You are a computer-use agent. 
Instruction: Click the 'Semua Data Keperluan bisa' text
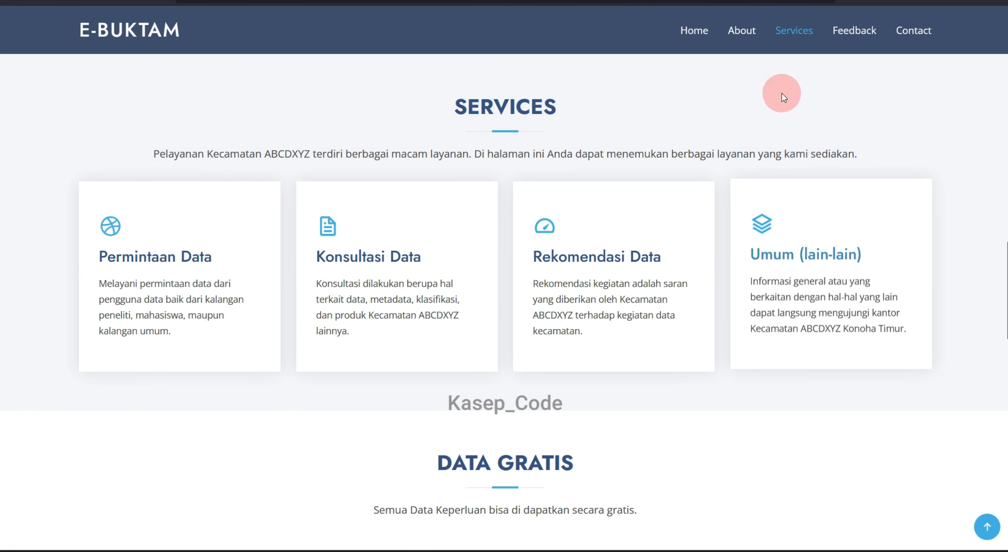tap(505, 510)
